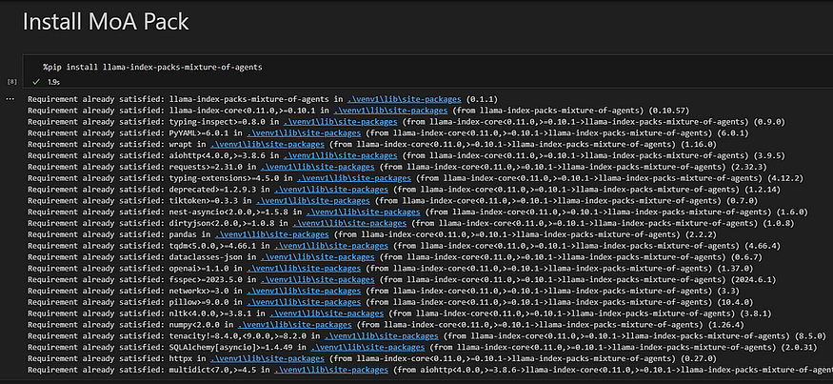Open site-packages link on openai row

click(304, 269)
